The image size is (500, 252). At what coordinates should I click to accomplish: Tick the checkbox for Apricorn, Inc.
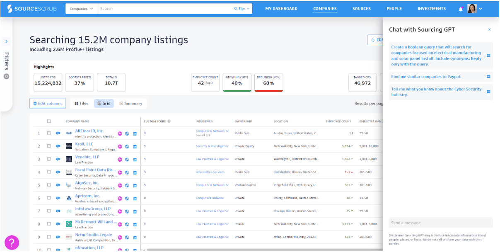coord(49,198)
